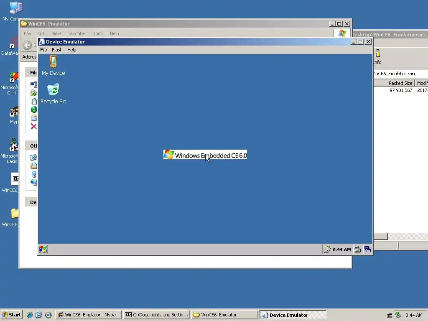Select the WinCE6 7z archive desktop icon
428x321 pixels.
[x=11, y=182]
